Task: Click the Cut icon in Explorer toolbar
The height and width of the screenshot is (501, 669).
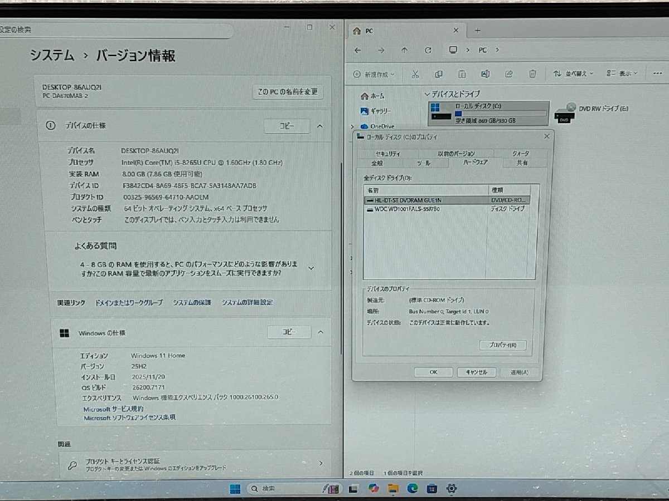Action: point(415,73)
